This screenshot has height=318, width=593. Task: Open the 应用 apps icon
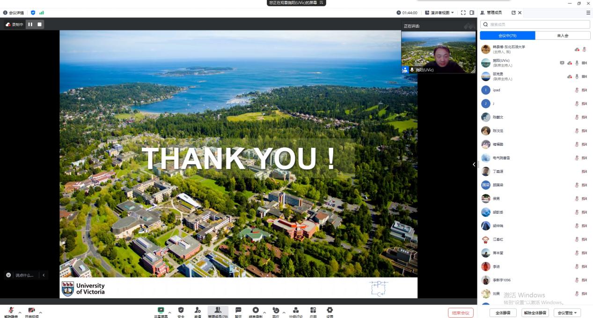313,311
